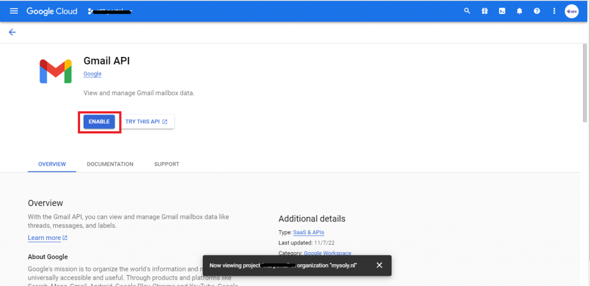Image resolution: width=590 pixels, height=286 pixels.
Task: Click the About Google heading
Action: [48, 257]
